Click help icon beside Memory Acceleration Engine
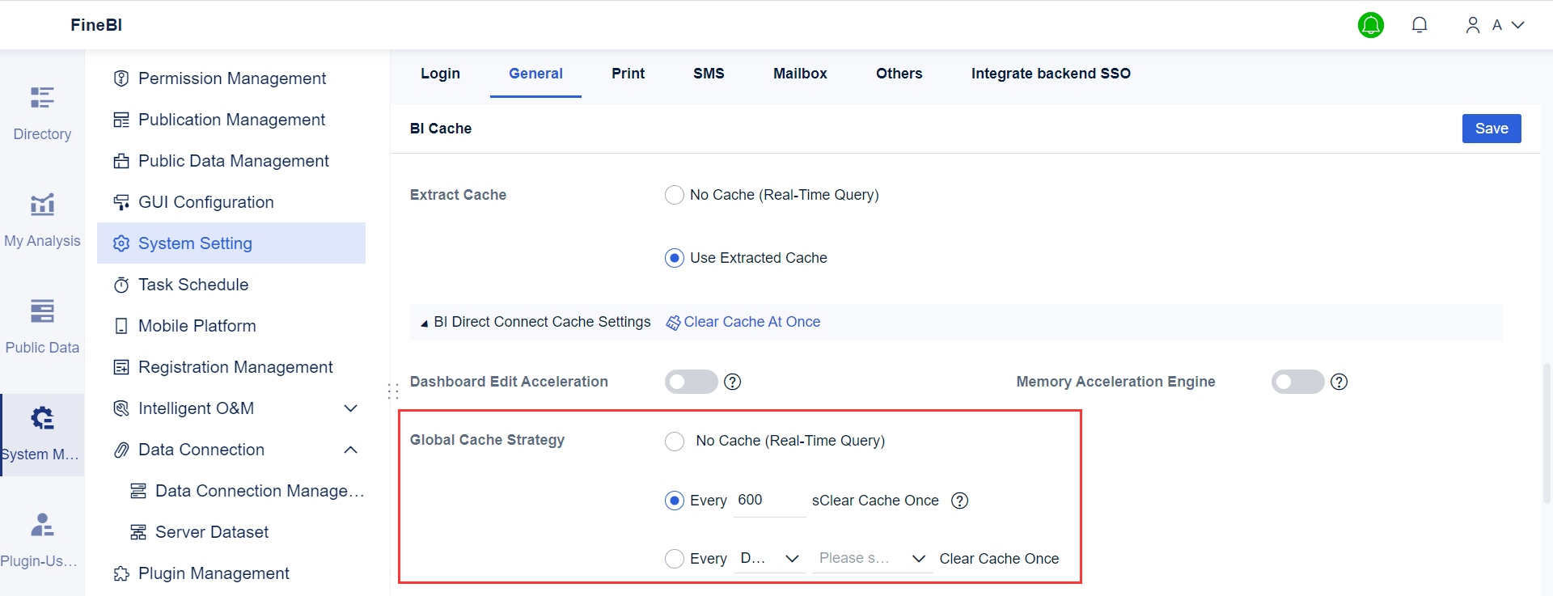1553x596 pixels. click(1339, 382)
